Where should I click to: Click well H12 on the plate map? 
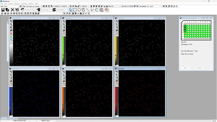[x=210, y=39]
